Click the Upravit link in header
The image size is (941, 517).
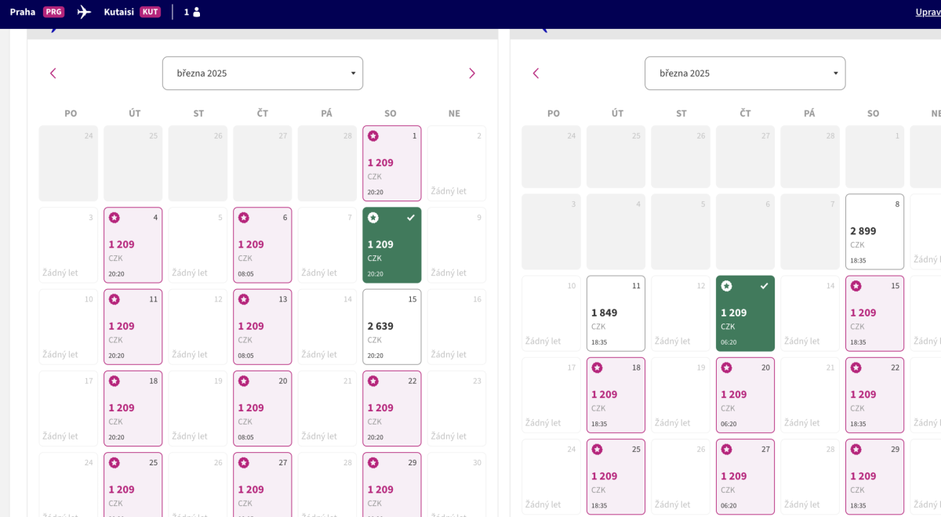(x=928, y=12)
